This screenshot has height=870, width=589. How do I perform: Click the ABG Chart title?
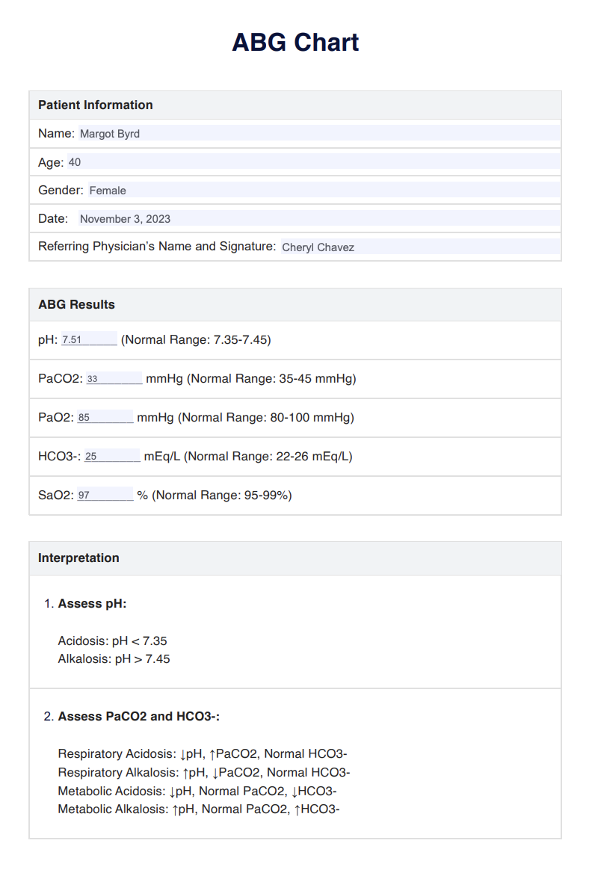click(295, 42)
